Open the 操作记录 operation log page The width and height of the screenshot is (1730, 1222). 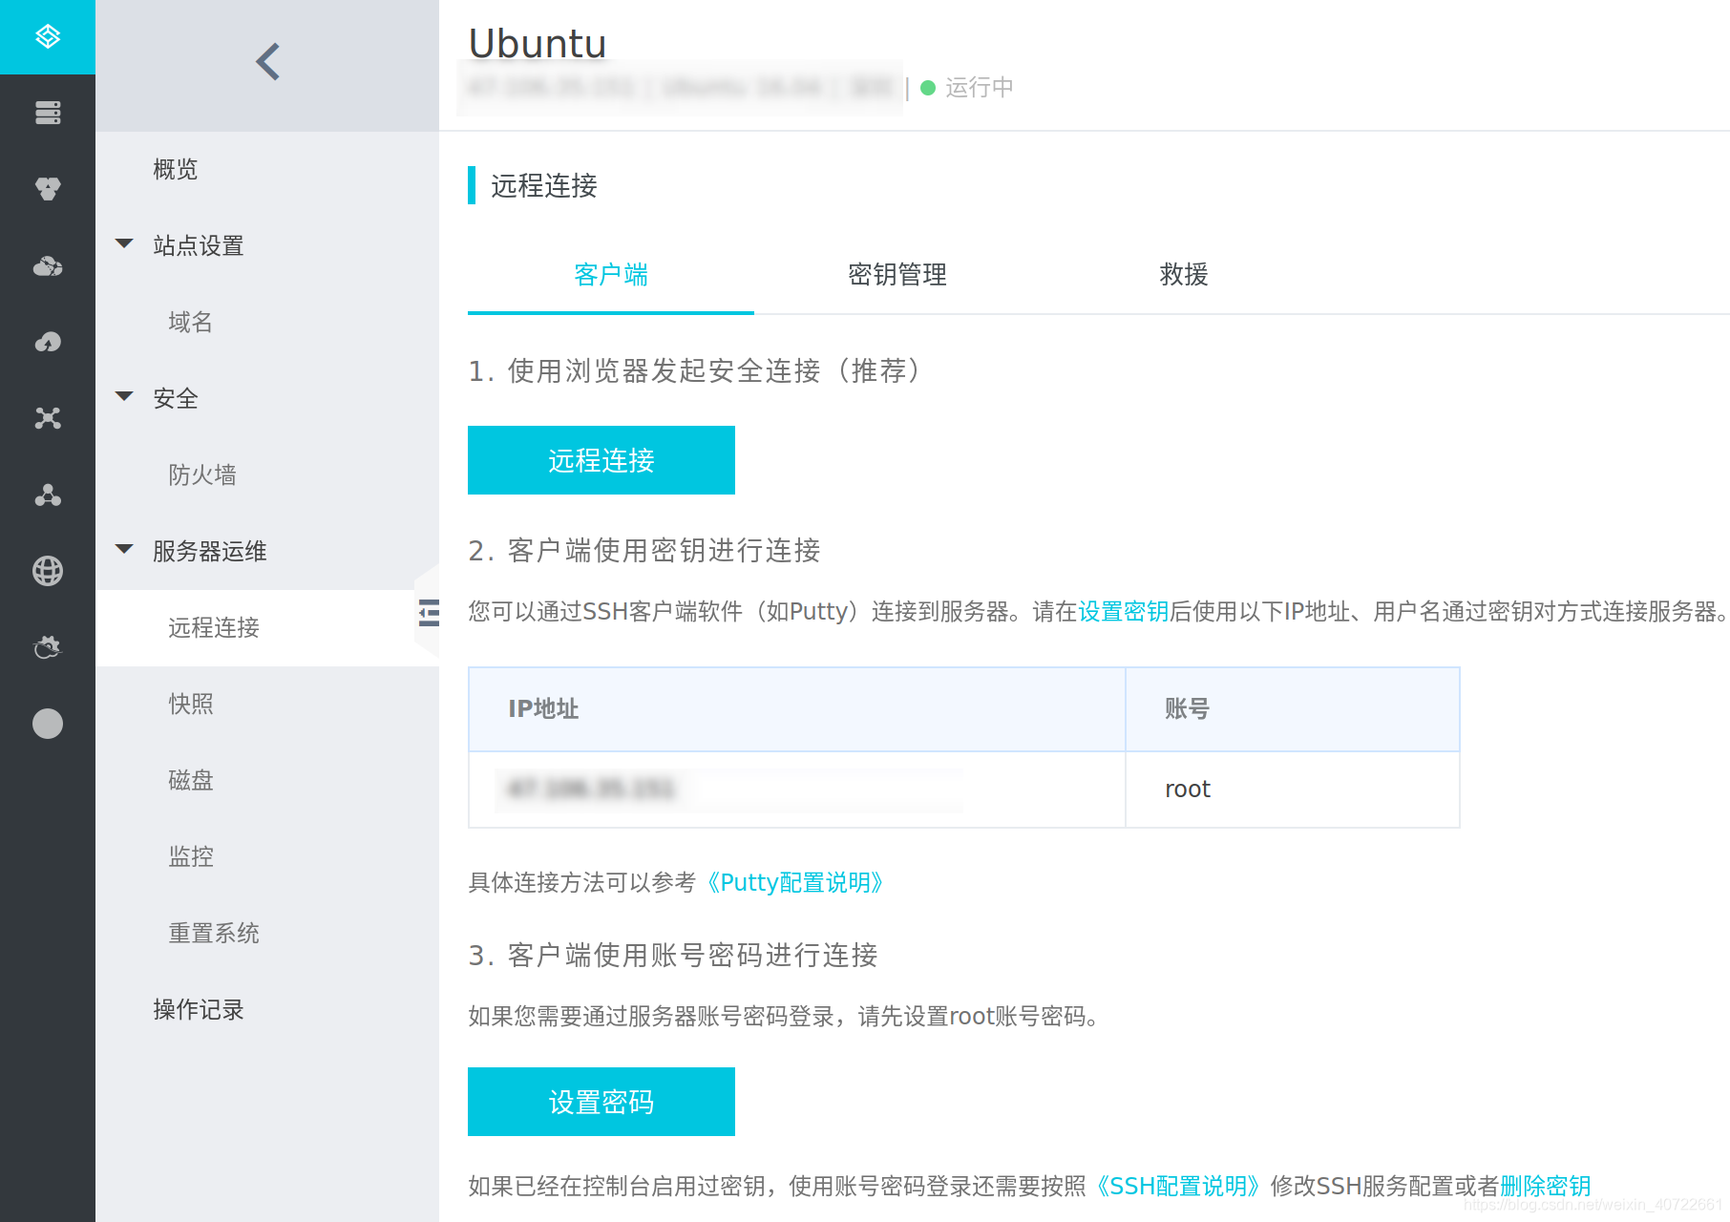[199, 1009]
